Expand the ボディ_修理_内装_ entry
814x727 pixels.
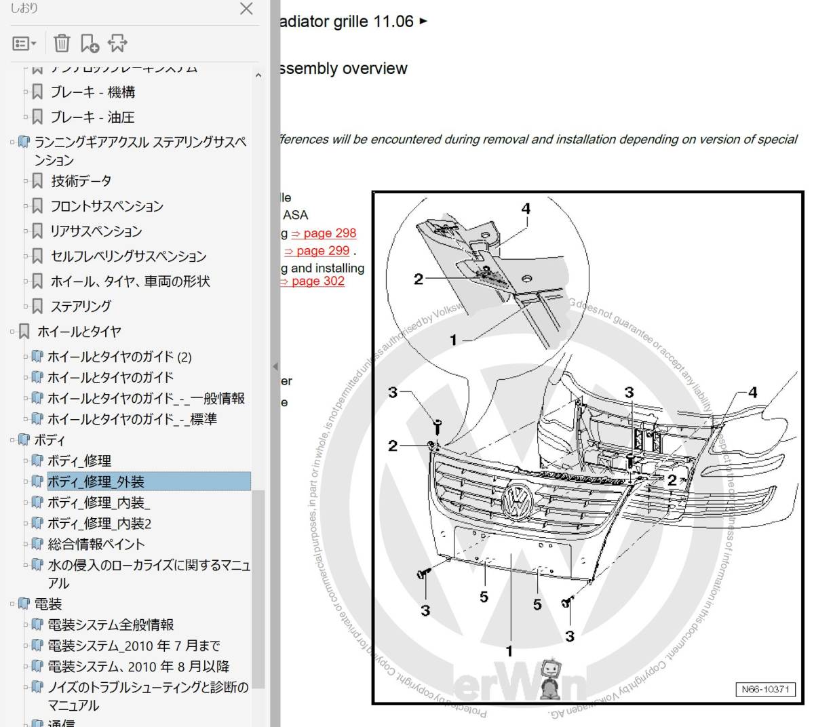point(26,503)
